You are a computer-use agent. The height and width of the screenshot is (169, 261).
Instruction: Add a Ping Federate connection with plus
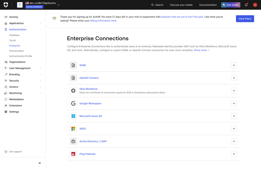(234, 154)
